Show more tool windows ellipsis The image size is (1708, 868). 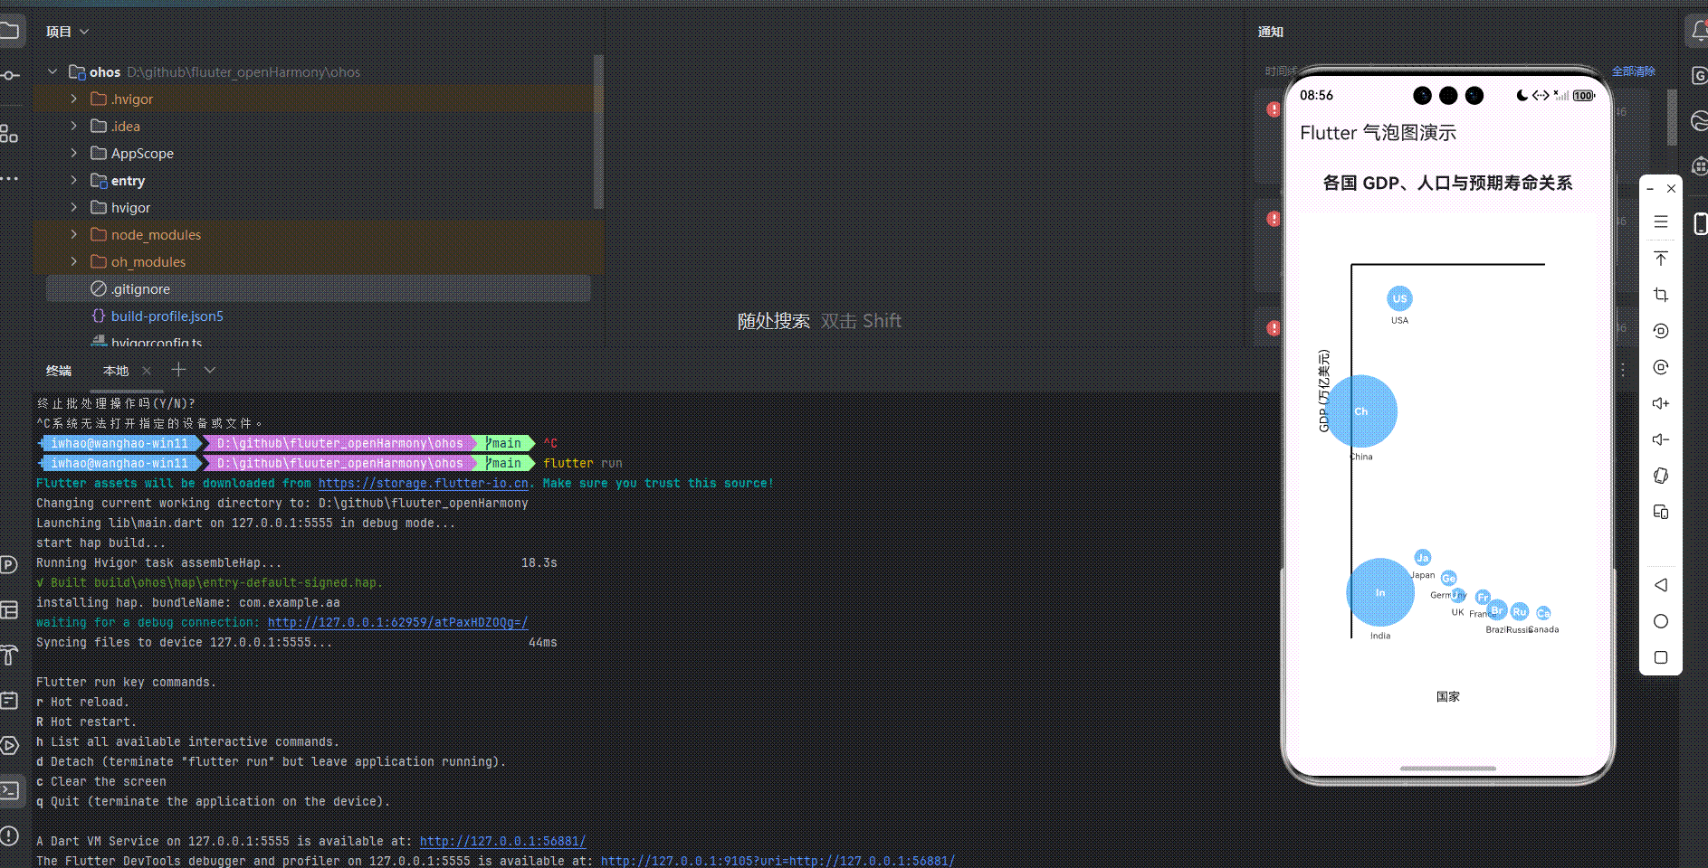click(x=9, y=179)
